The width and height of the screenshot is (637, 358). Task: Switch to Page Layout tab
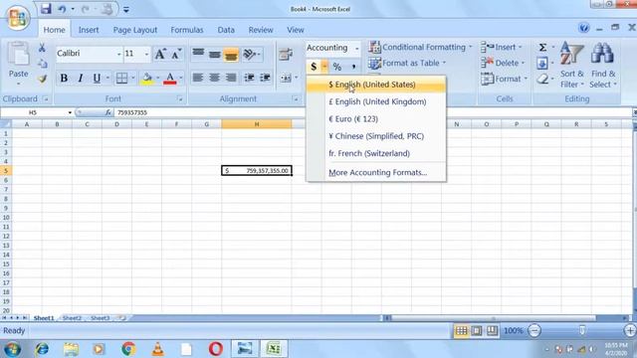[135, 30]
